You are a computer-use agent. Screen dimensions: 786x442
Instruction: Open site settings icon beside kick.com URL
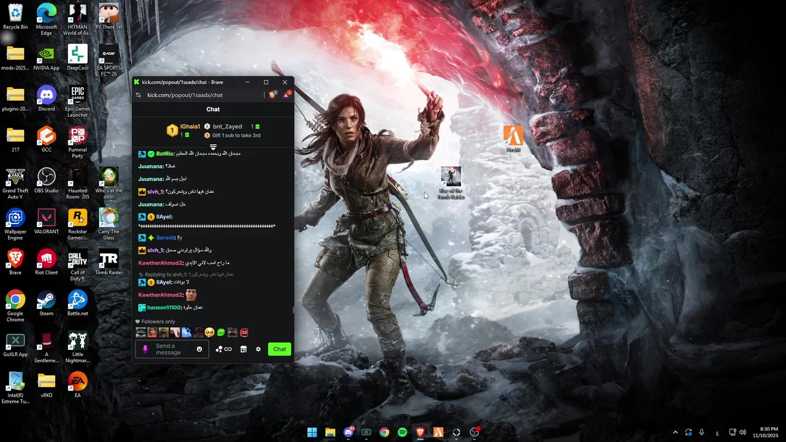(138, 95)
